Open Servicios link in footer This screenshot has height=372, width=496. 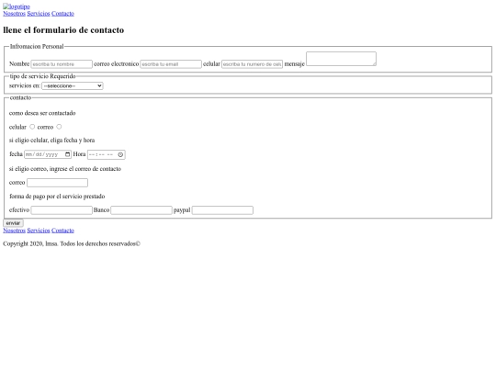[39, 231]
